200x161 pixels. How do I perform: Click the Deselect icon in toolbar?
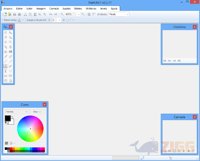(45, 14)
